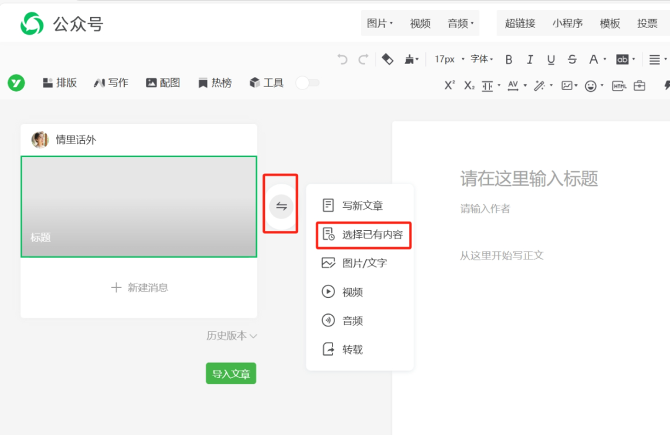
Task: Expand the letter spacing dropdown arrow
Action: pyautogui.click(x=525, y=86)
